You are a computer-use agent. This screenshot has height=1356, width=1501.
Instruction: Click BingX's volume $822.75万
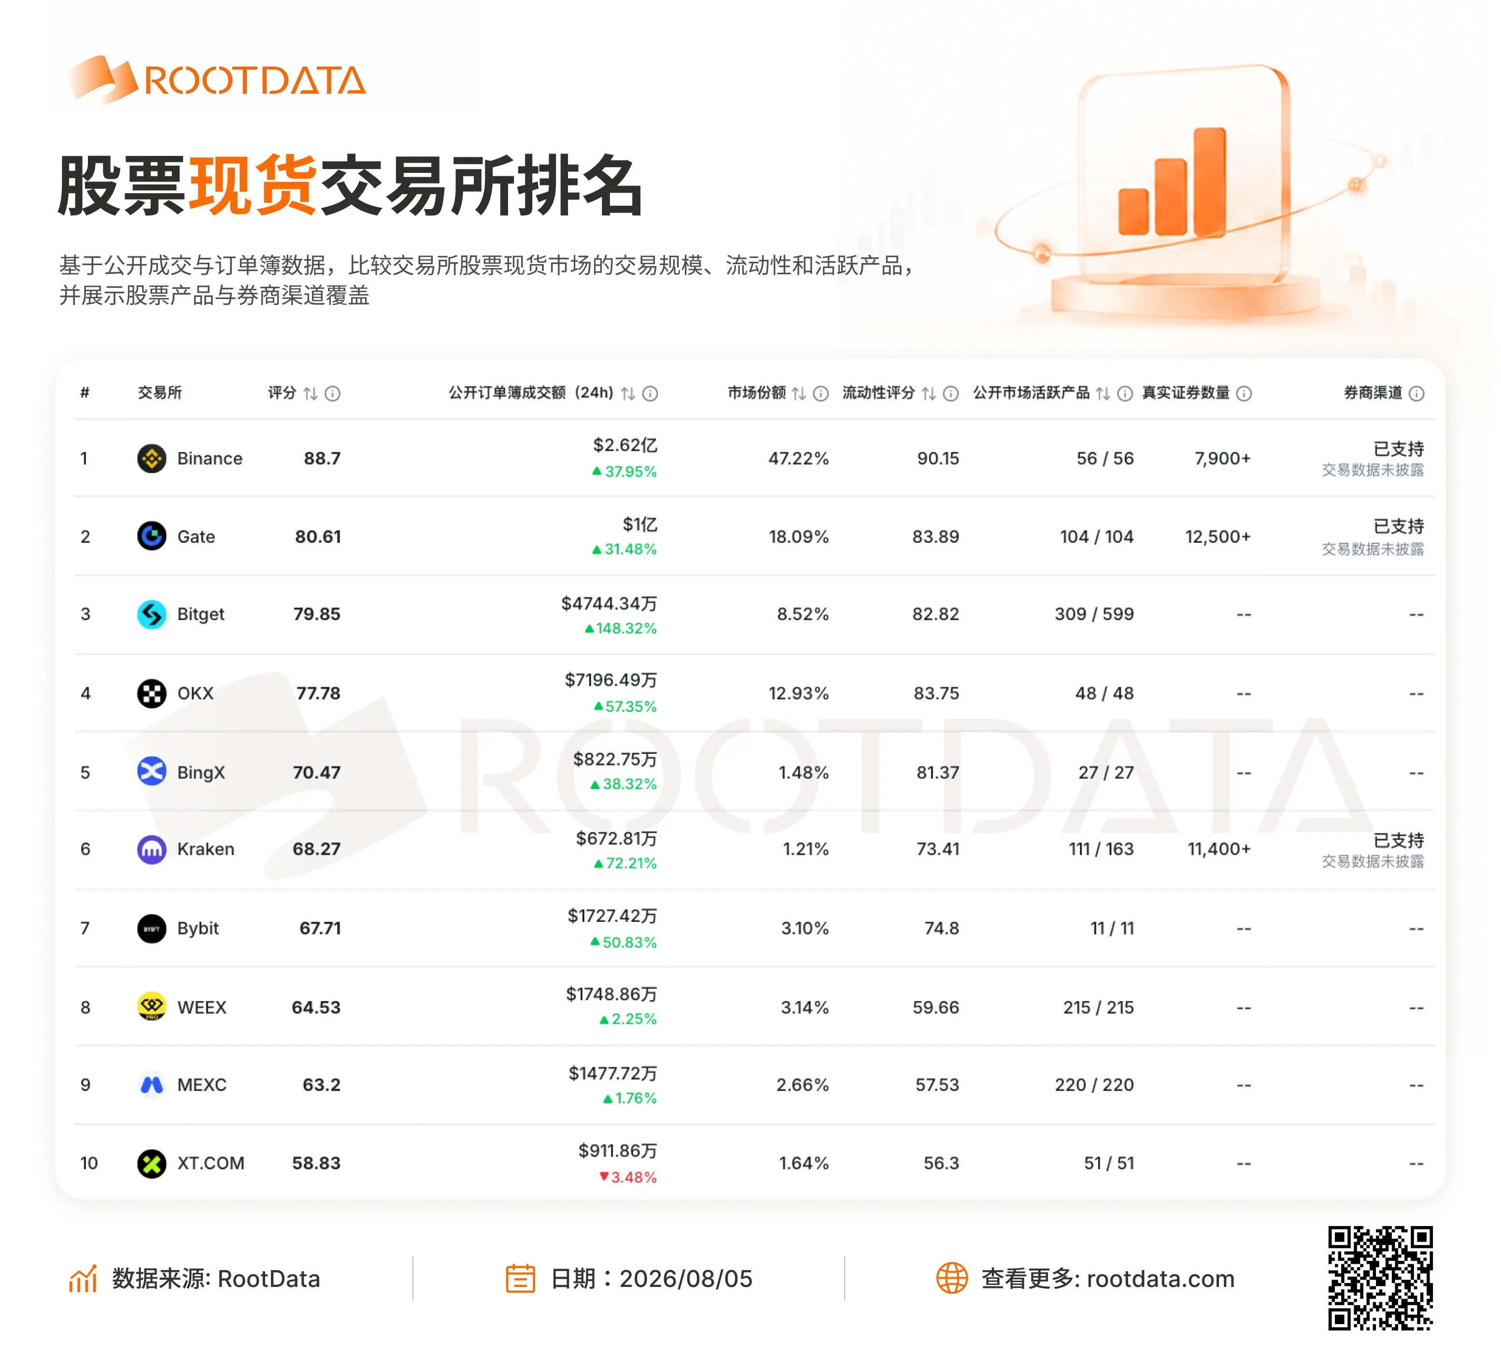(615, 759)
